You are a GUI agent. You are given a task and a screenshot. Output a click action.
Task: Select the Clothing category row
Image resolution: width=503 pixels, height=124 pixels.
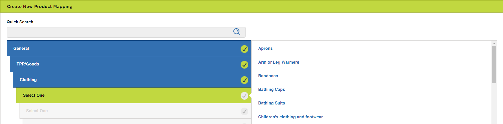pyautogui.click(x=132, y=80)
